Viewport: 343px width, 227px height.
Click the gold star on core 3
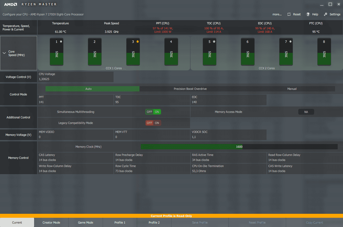pos(138,41)
